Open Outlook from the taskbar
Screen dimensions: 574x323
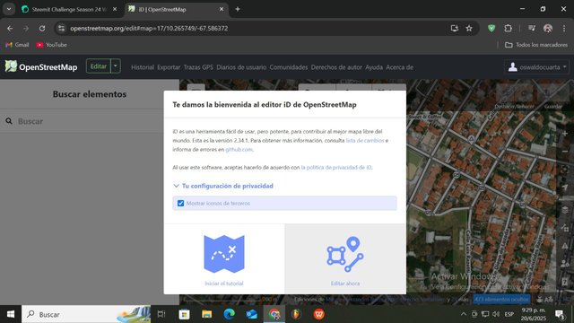point(251,314)
